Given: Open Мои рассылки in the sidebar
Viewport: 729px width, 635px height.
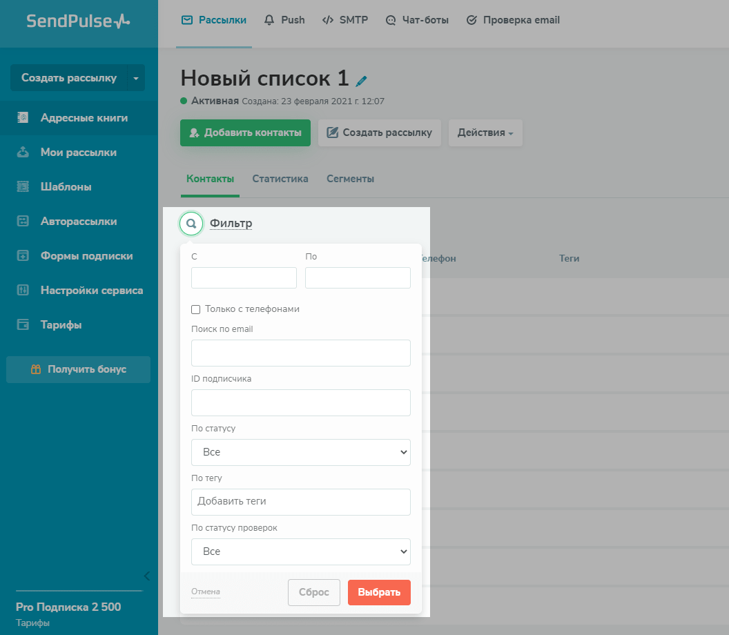Looking at the screenshot, I should coord(78,153).
